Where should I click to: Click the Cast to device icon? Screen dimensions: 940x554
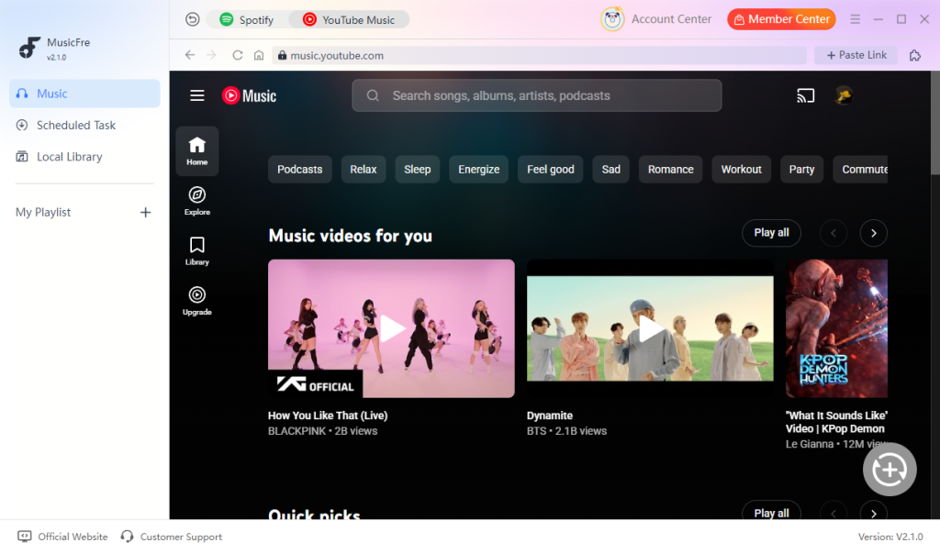click(805, 95)
